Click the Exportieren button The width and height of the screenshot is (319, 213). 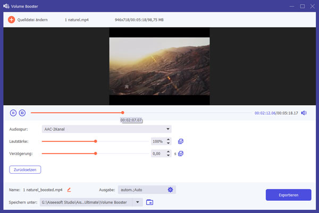288,195
